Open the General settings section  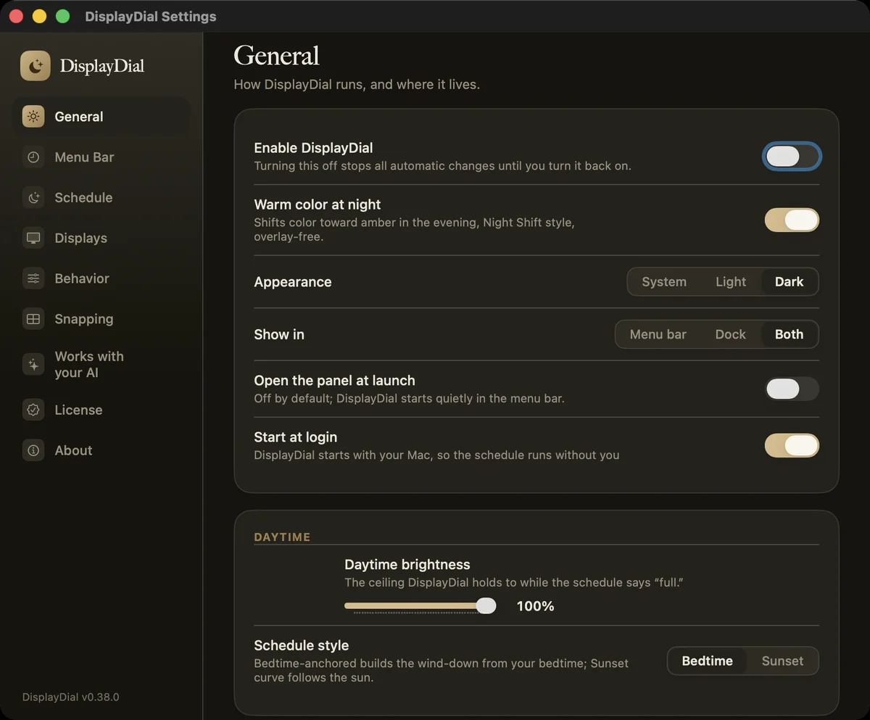pos(101,117)
